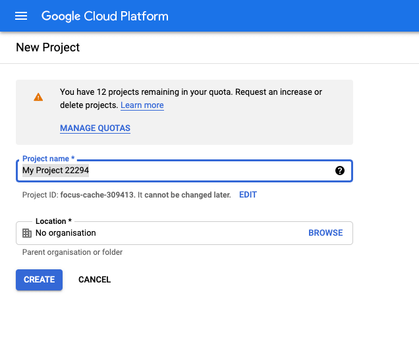Click EDIT next to Project ID
This screenshot has height=349, width=419.
[248, 195]
